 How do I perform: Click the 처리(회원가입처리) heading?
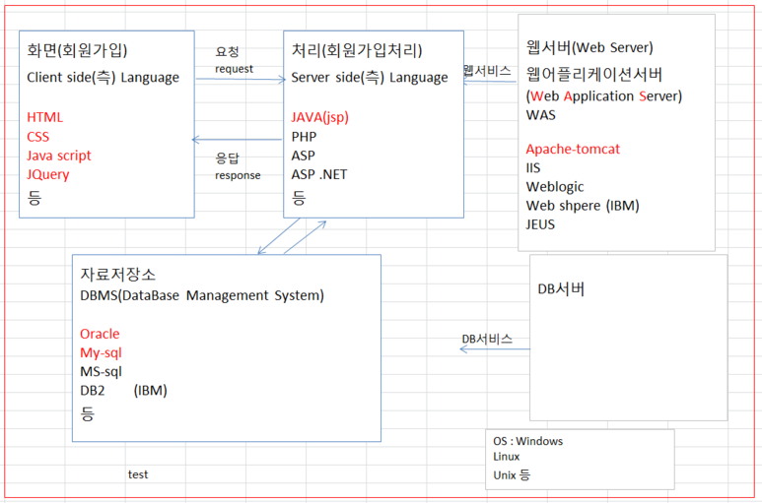[x=357, y=50]
